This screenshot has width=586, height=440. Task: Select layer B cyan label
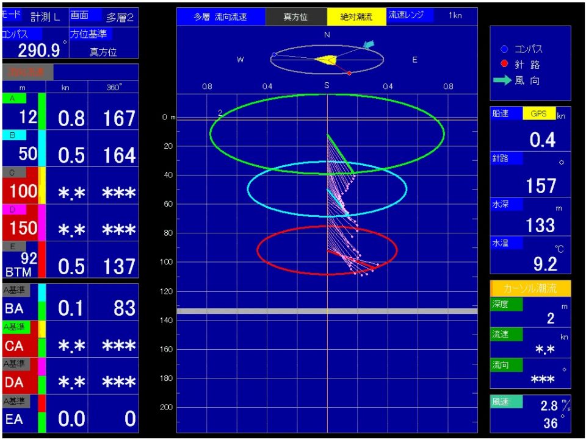[14, 135]
